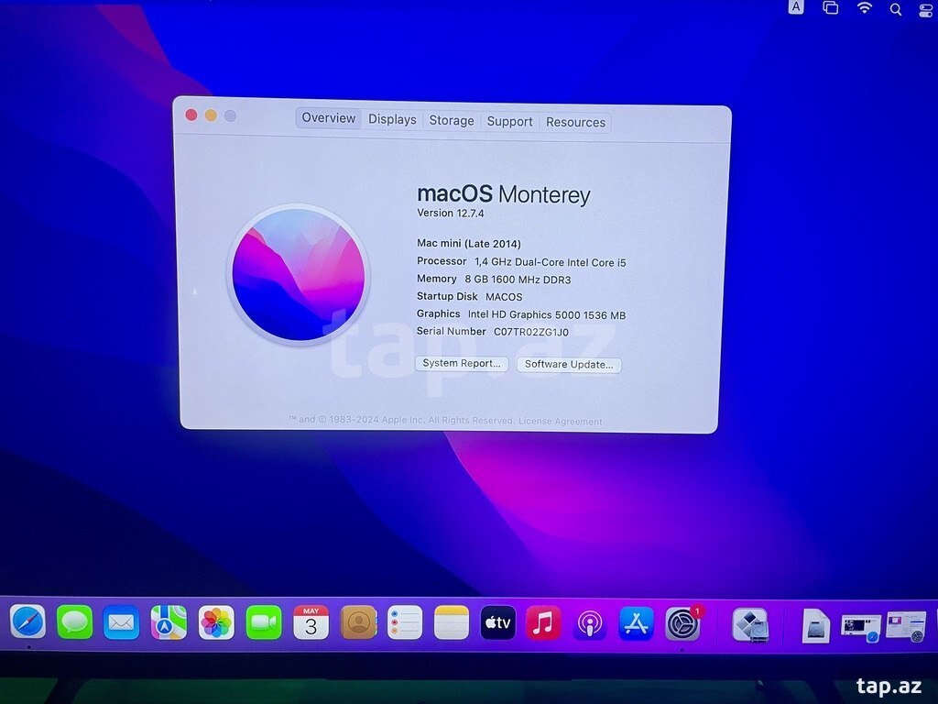This screenshot has width=938, height=704.
Task: Click the serial number 'C07TR02ZG1J0'
Action: click(531, 332)
